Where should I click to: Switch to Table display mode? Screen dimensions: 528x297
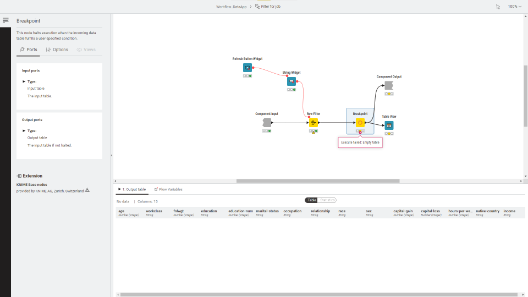[312, 200]
